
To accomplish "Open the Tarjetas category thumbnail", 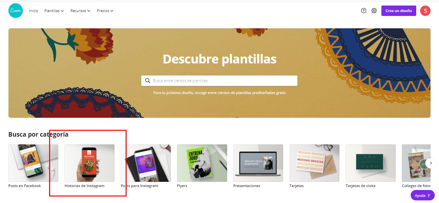I will tap(314, 163).
